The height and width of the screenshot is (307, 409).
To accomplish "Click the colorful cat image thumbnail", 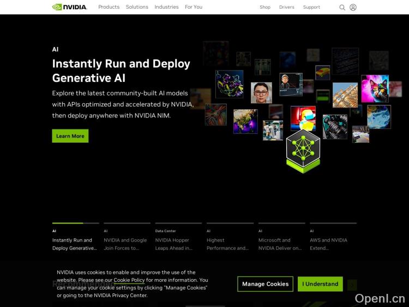I will pos(375,88).
